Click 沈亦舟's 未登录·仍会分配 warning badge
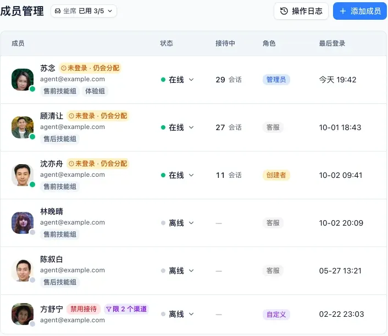Screen dimensions: 388x336 (98, 164)
